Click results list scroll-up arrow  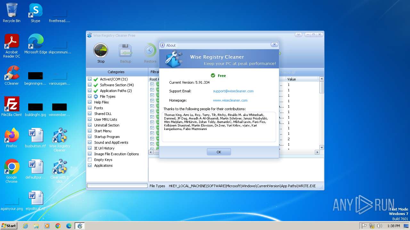pyautogui.click(x=322, y=79)
